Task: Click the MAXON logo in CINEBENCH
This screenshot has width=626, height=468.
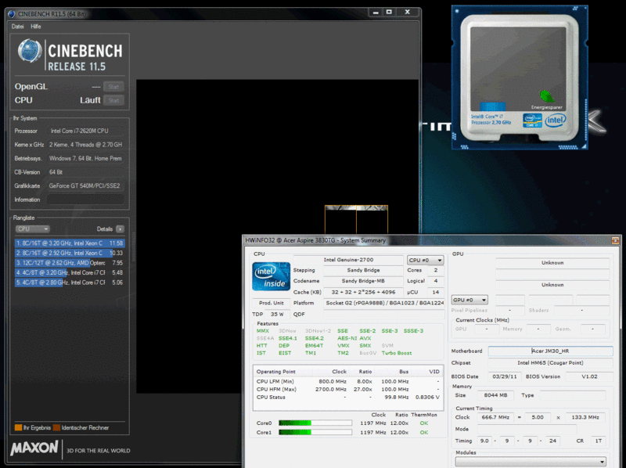Action: 34,448
